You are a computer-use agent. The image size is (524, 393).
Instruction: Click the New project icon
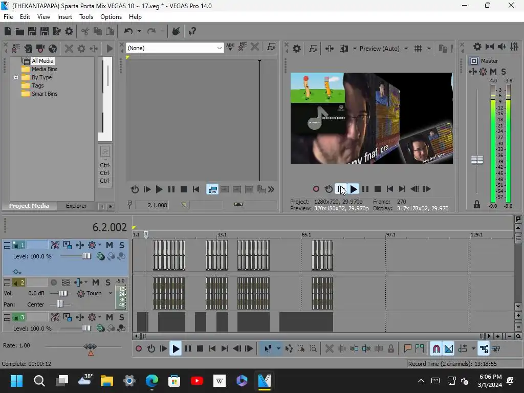(7, 31)
